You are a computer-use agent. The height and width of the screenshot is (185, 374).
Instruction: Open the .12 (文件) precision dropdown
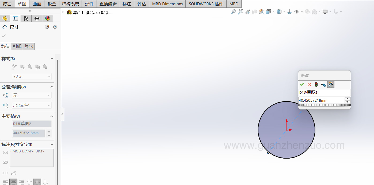[x=32, y=105]
